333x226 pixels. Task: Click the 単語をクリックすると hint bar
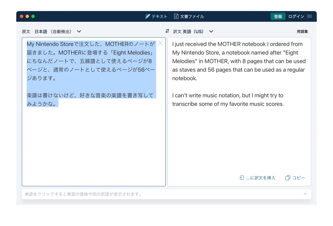(x=166, y=194)
